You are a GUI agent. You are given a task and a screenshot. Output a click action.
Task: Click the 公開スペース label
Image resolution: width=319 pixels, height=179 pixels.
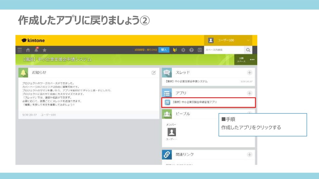coord(241,60)
